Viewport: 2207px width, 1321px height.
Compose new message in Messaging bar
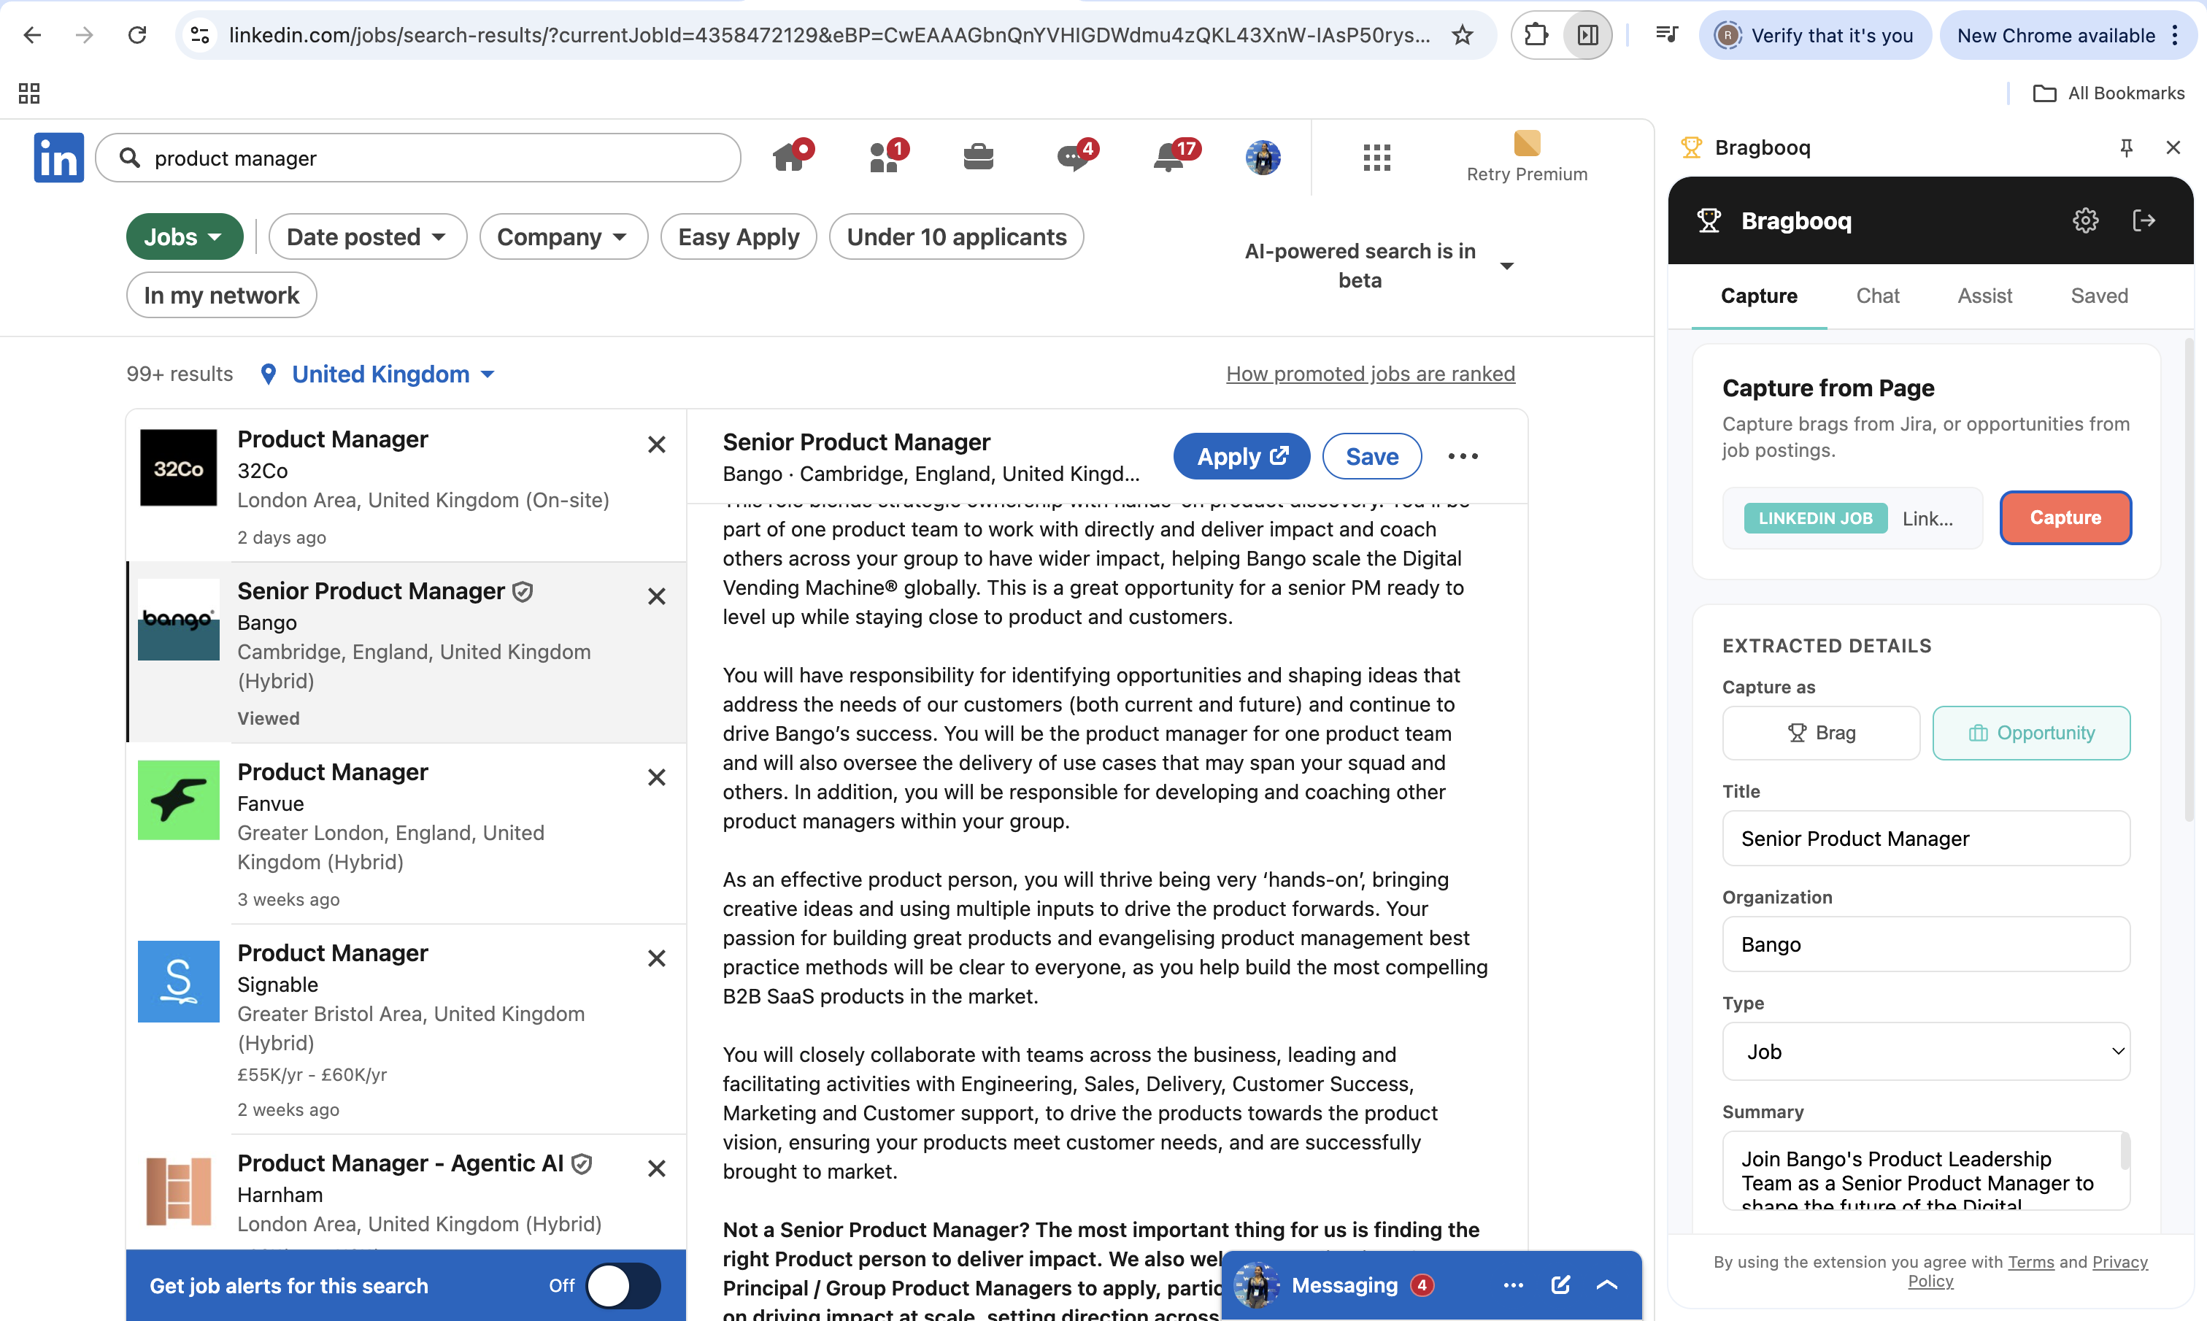[1560, 1285]
